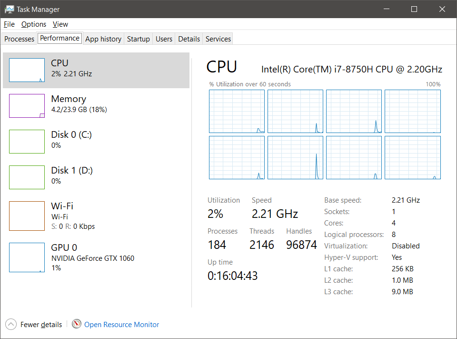Click the Virtualization value Disabled
457x339 pixels.
click(x=406, y=246)
